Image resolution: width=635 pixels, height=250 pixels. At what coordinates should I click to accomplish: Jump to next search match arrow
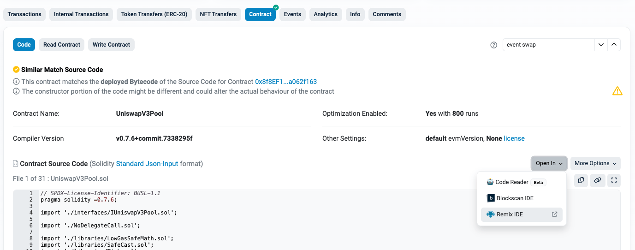(601, 45)
